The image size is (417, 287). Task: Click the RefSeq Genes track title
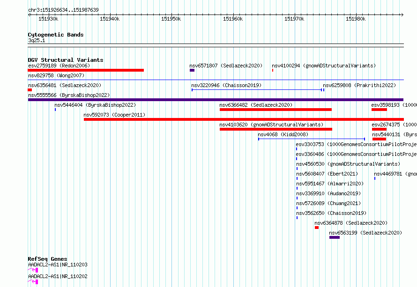pyautogui.click(x=47, y=259)
